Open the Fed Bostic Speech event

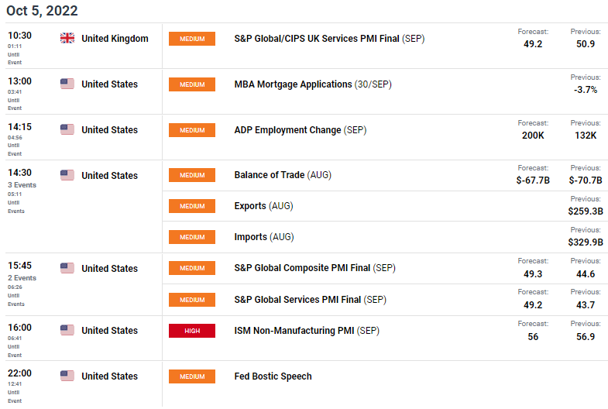tap(273, 376)
